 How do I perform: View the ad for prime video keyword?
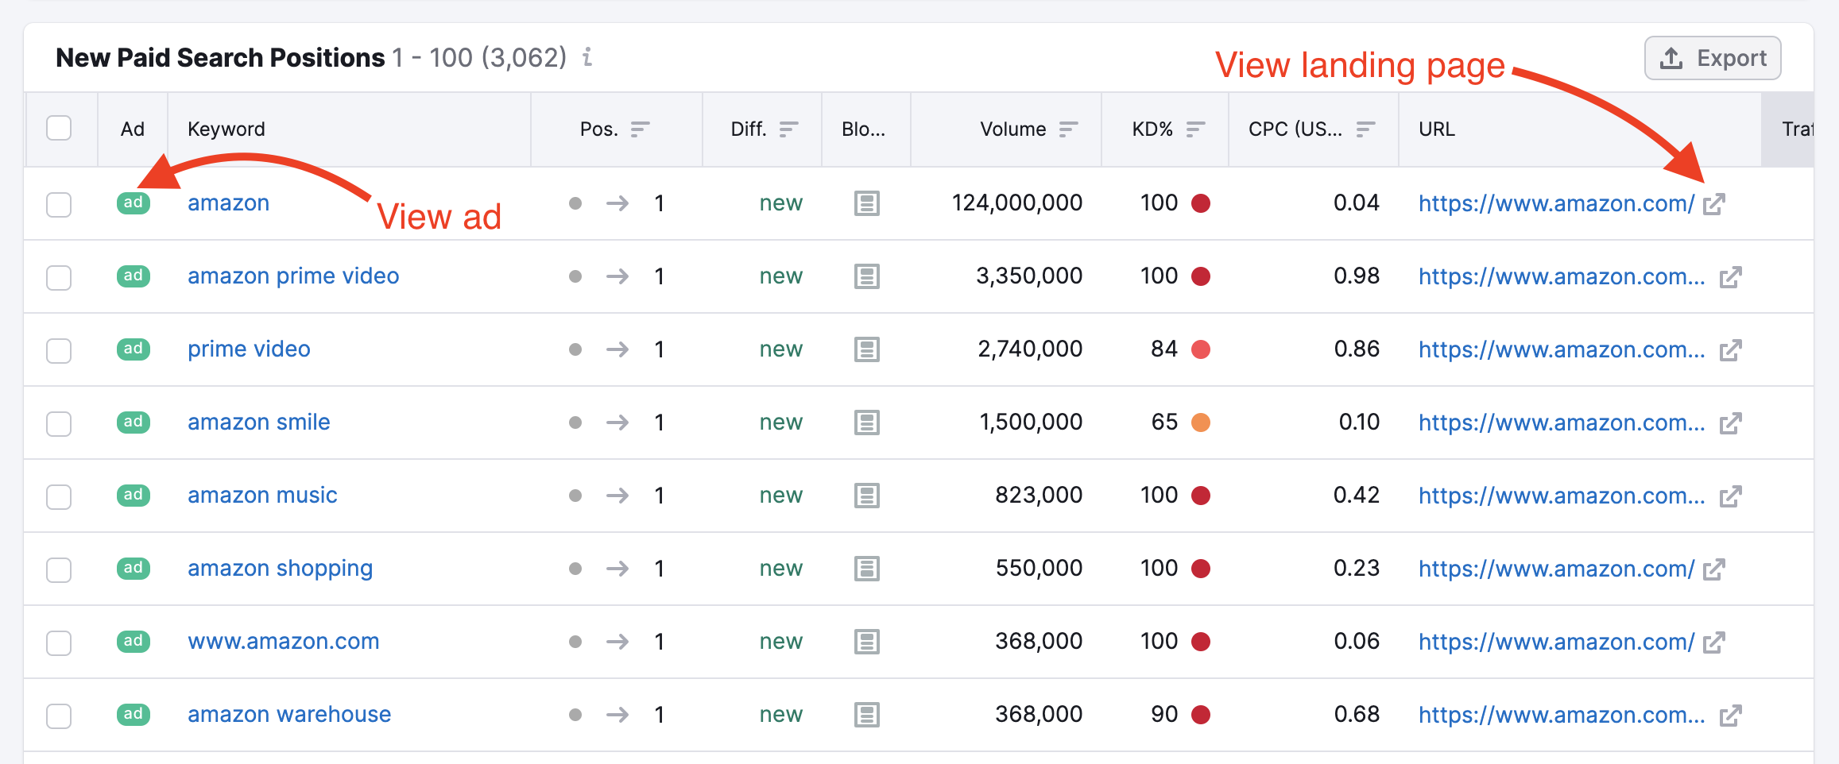point(134,349)
